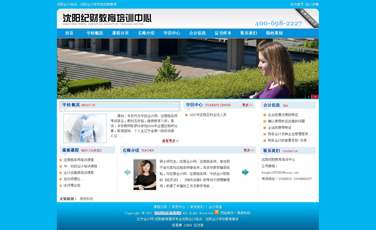Switch banner to slide 2
The width and height of the screenshot is (376, 230).
(x=315, y=97)
